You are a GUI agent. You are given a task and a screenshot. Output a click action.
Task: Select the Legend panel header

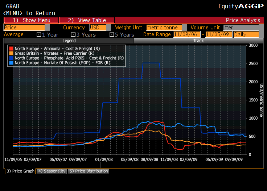click(x=69, y=41)
